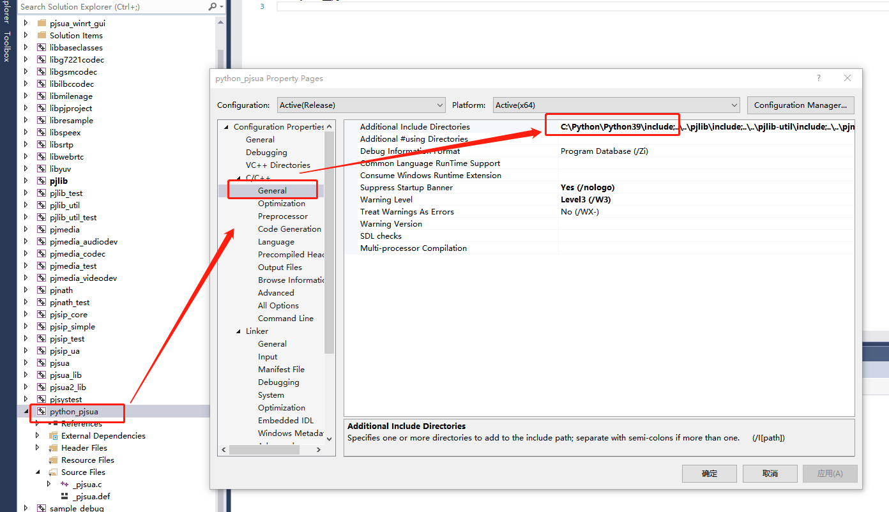
Task: Collapse the python_pjsua project node
Action: tap(26, 412)
